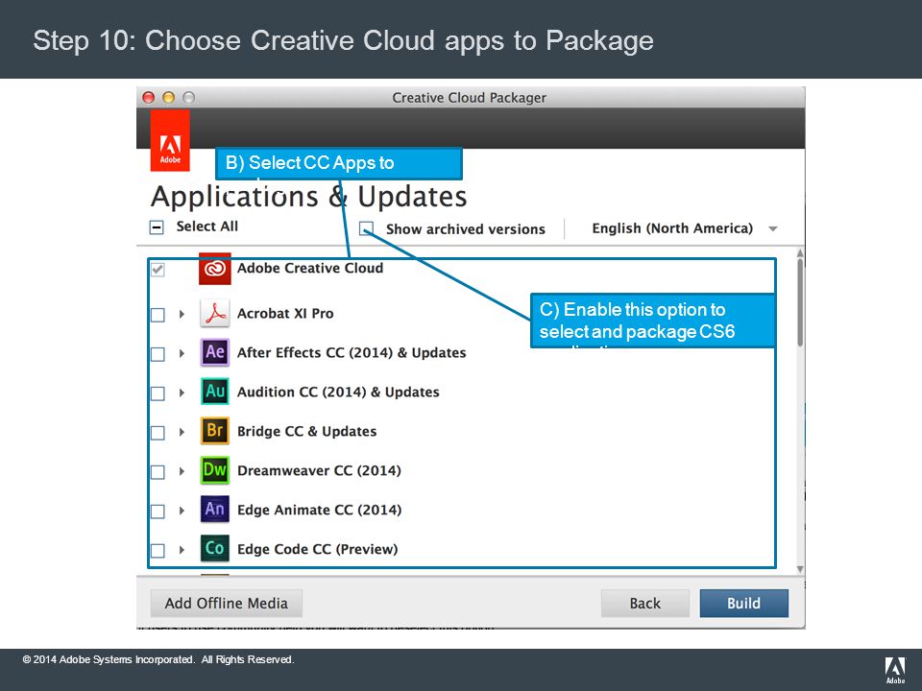Click the yellow minimize window button

tap(169, 98)
